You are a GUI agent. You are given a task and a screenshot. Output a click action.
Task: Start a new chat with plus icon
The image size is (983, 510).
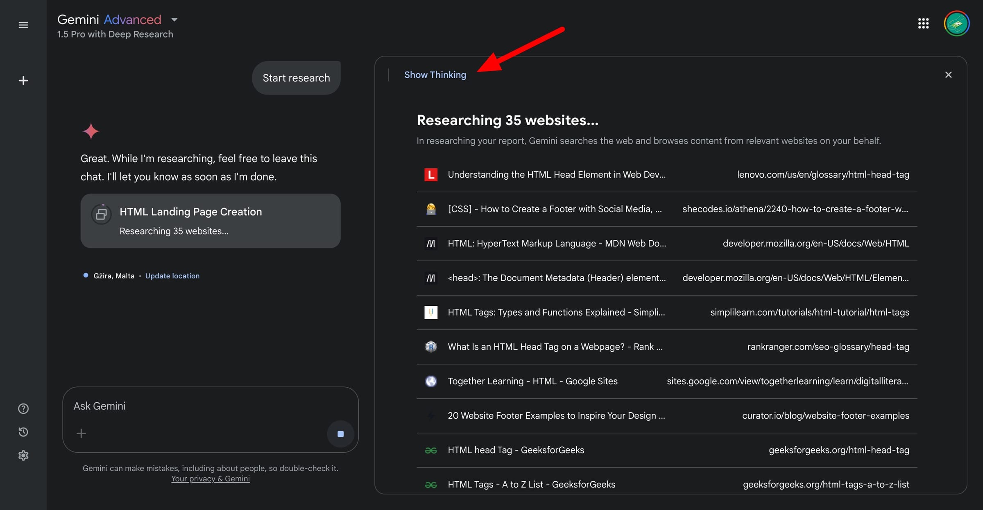(x=23, y=81)
